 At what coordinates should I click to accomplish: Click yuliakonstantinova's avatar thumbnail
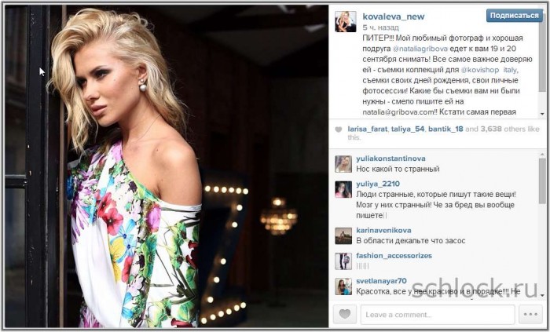coord(343,164)
